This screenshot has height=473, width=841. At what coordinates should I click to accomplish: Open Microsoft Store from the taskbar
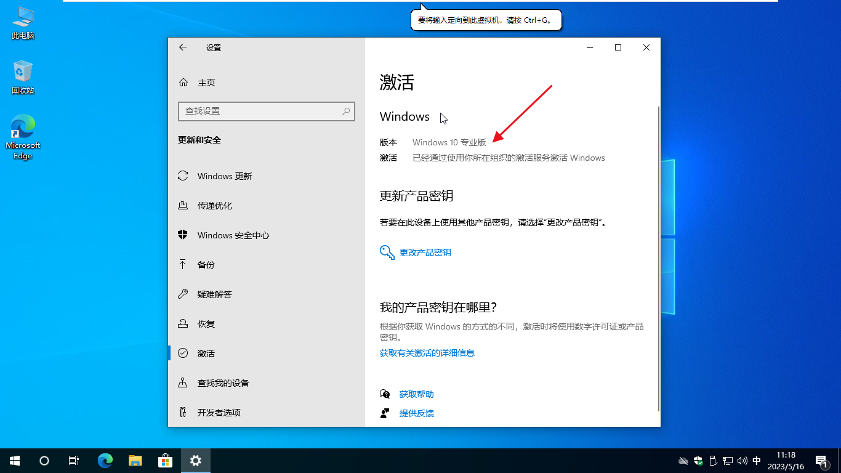[x=166, y=461]
